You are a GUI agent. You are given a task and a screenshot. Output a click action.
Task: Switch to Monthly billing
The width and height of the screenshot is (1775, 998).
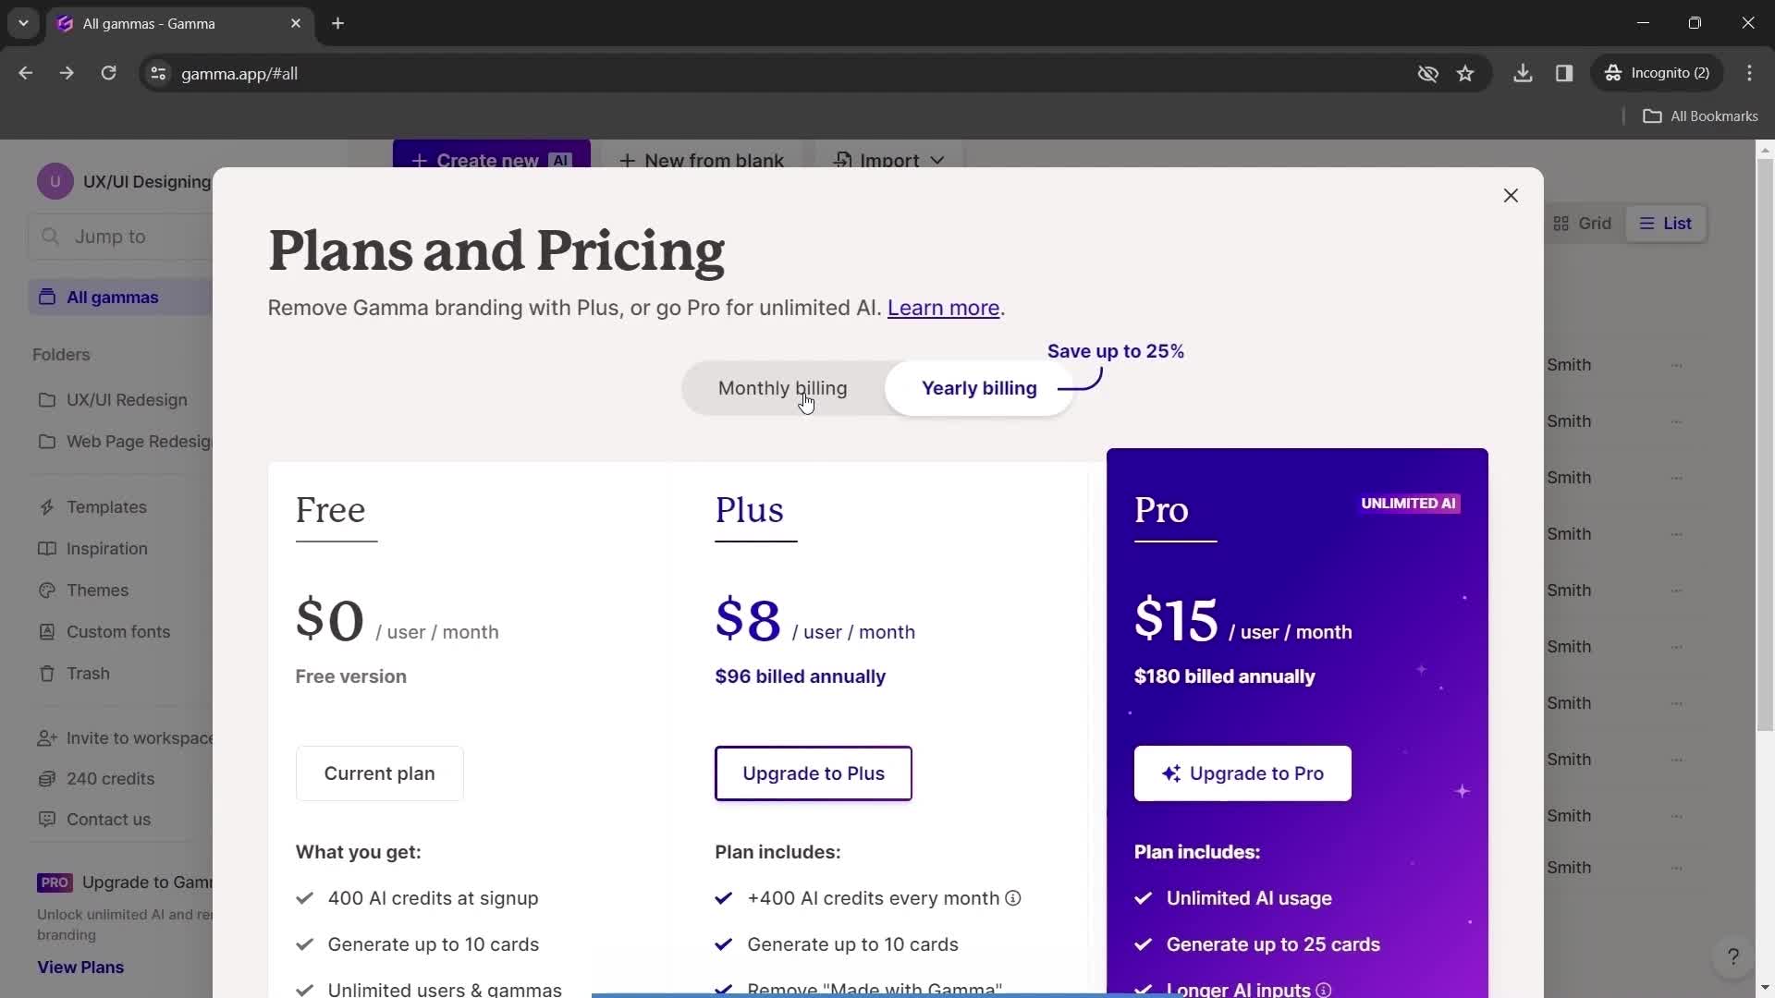click(782, 388)
